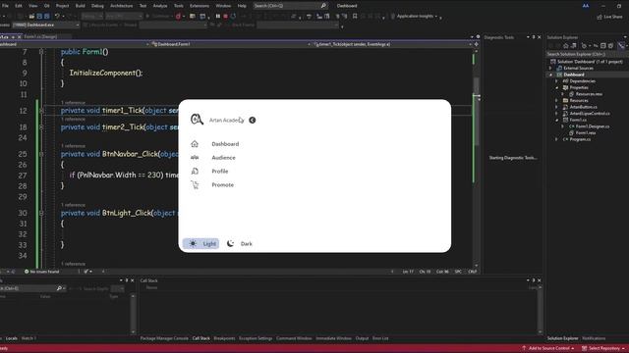The image size is (629, 353).
Task: Click the code editor vertical scrollbar
Action: coord(476,158)
